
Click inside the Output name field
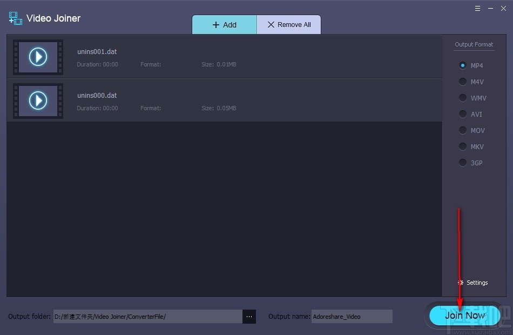[x=352, y=316]
